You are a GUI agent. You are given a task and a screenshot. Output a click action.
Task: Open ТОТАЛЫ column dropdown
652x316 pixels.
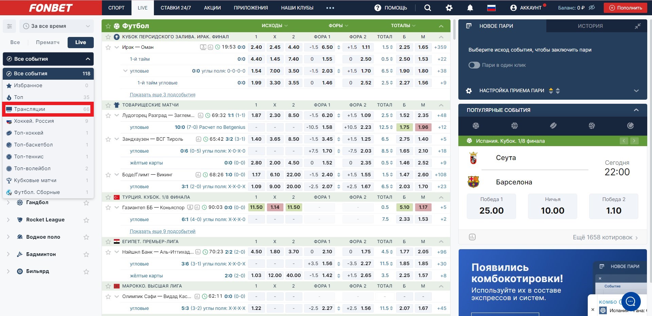point(403,26)
